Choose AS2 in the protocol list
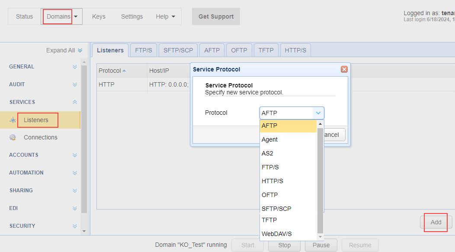This screenshot has height=252, width=455. 267,153
